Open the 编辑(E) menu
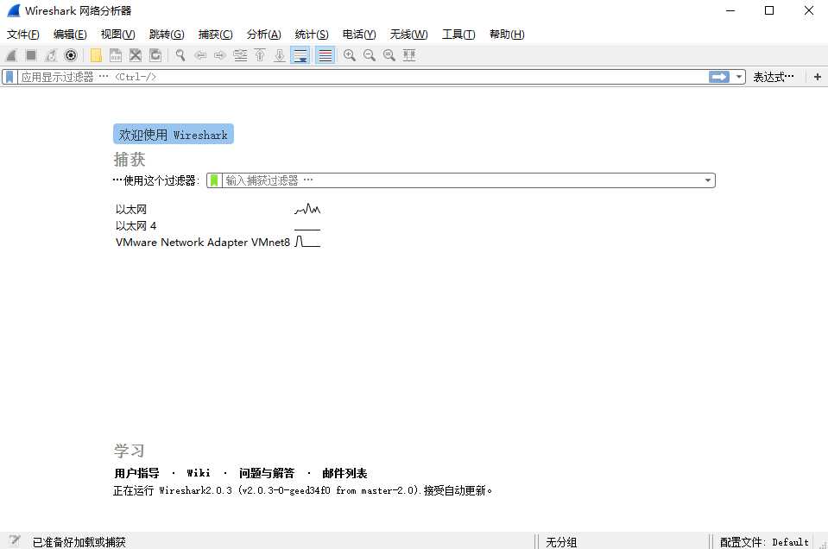Image resolution: width=828 pixels, height=549 pixels. [70, 35]
